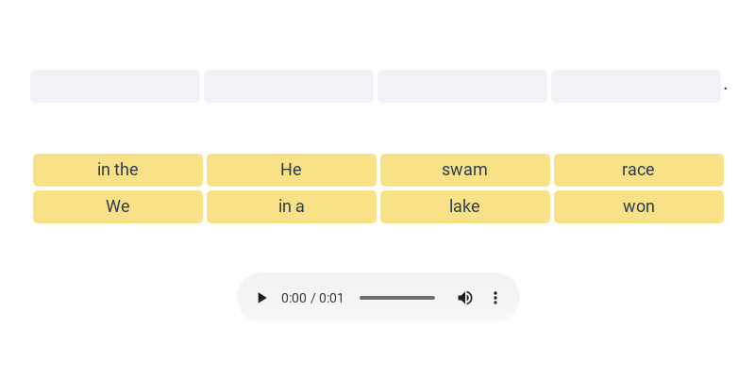Screen dimensions: 755x377
Task: Click the audio time display 0:00 / 0:01
Action: (x=312, y=298)
